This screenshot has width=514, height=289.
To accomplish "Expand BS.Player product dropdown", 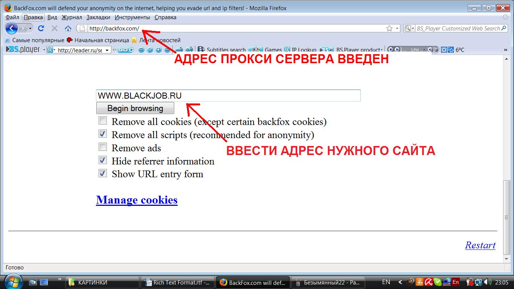I will point(382,50).
